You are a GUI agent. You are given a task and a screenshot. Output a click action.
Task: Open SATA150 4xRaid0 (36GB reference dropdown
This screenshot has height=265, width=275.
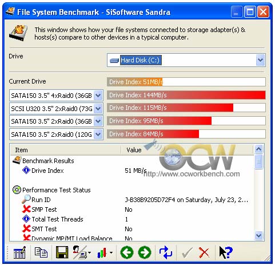pos(98,95)
